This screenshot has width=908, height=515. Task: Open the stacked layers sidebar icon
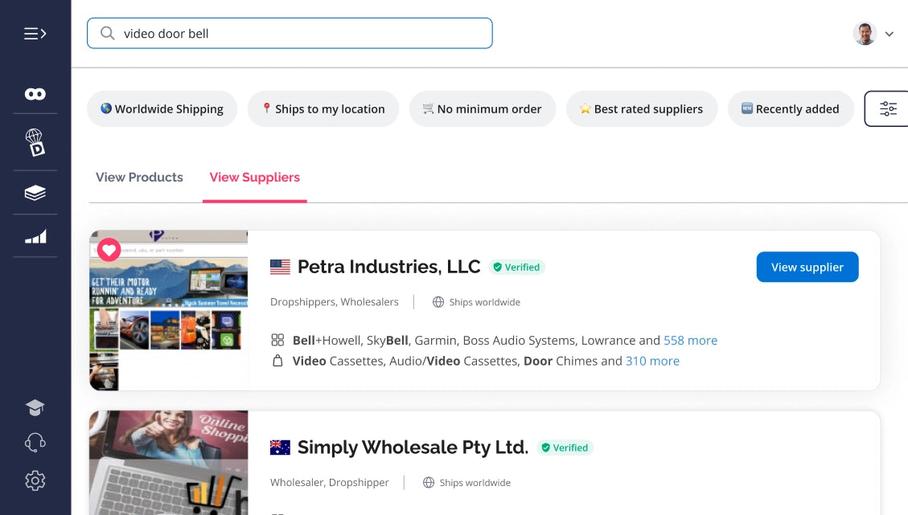[x=35, y=193]
